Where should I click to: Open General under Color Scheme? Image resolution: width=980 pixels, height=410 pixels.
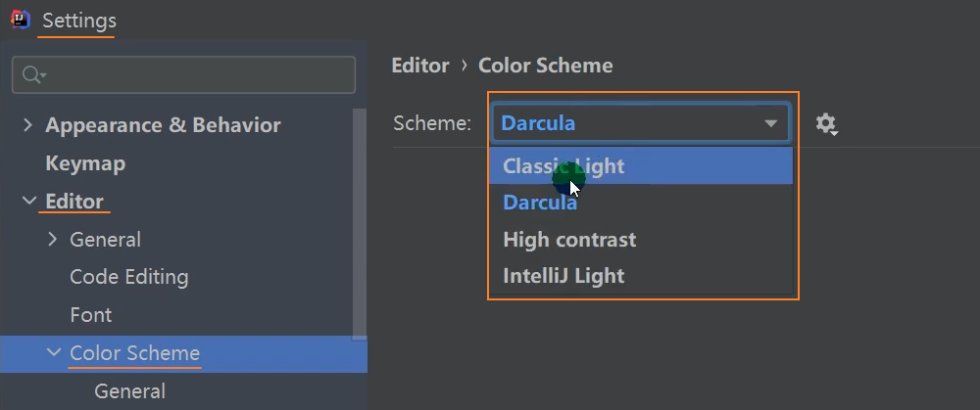pyautogui.click(x=129, y=391)
